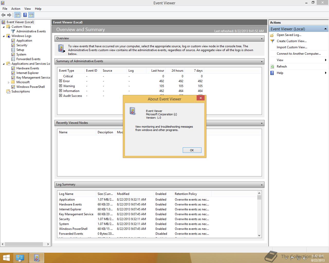329x263 pixels.
Task: Select Event Viewer (Local) root tree icon
Action: click(x=3, y=22)
